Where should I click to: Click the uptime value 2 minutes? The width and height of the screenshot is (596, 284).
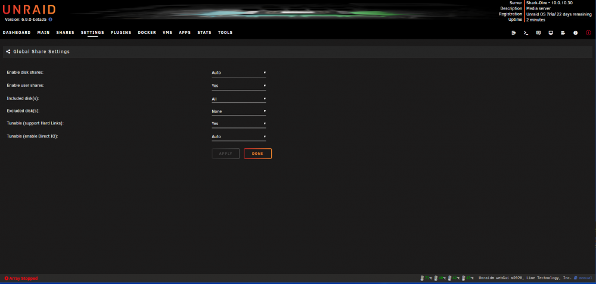(536, 20)
